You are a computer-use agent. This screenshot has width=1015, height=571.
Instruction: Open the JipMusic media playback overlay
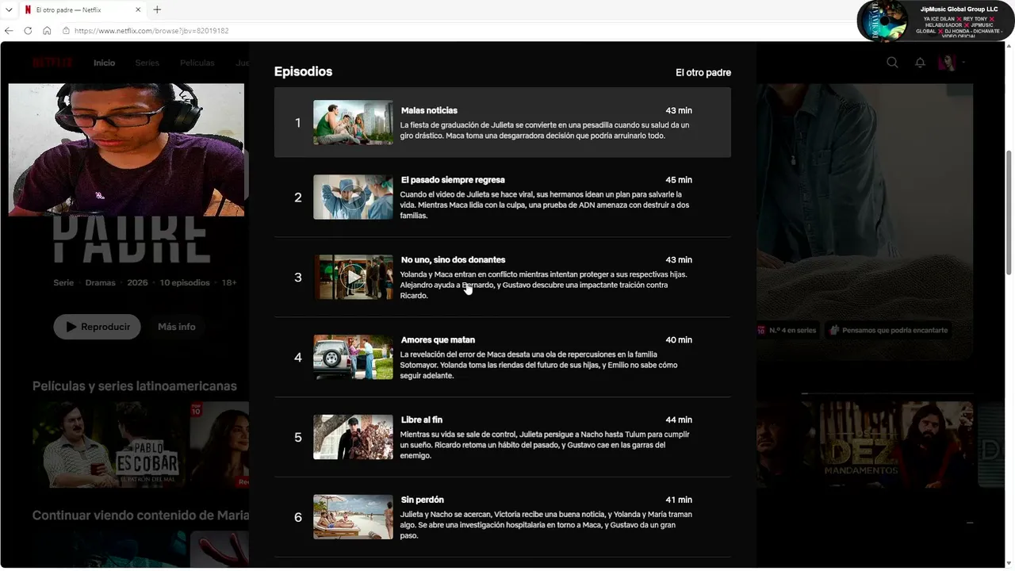tap(936, 21)
